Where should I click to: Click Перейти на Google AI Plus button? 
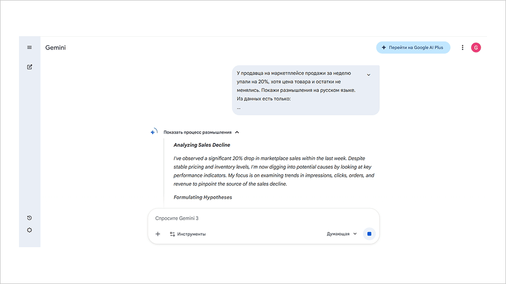coord(413,47)
